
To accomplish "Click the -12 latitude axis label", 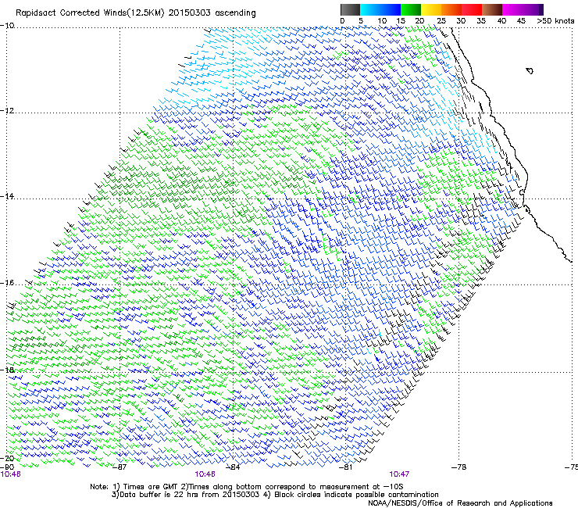I will pyautogui.click(x=7, y=111).
